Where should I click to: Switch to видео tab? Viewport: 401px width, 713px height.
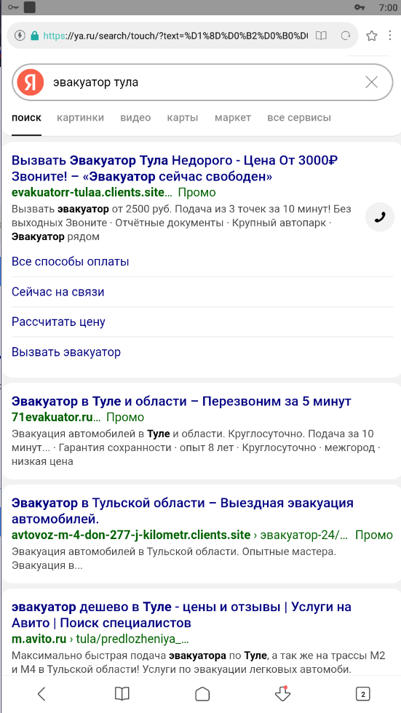coord(135,118)
